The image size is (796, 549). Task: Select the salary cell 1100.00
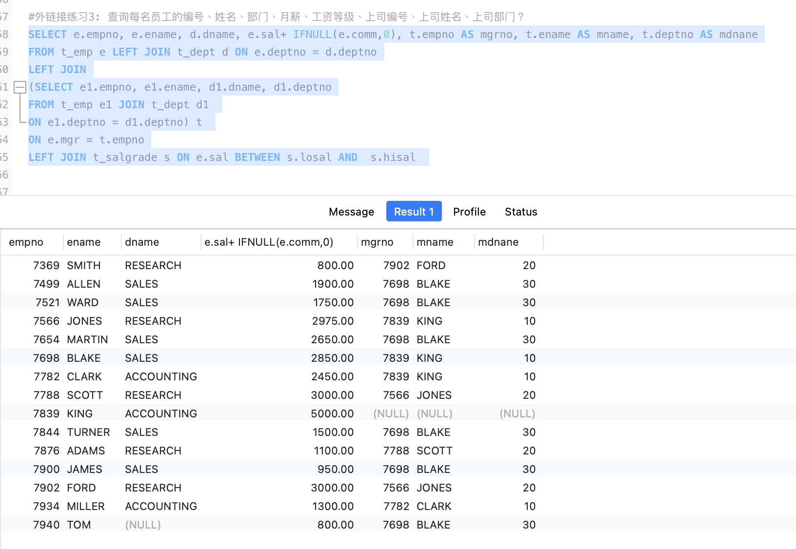coord(334,451)
